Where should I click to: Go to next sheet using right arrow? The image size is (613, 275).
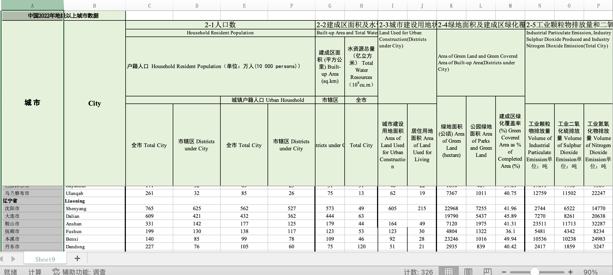13,259
